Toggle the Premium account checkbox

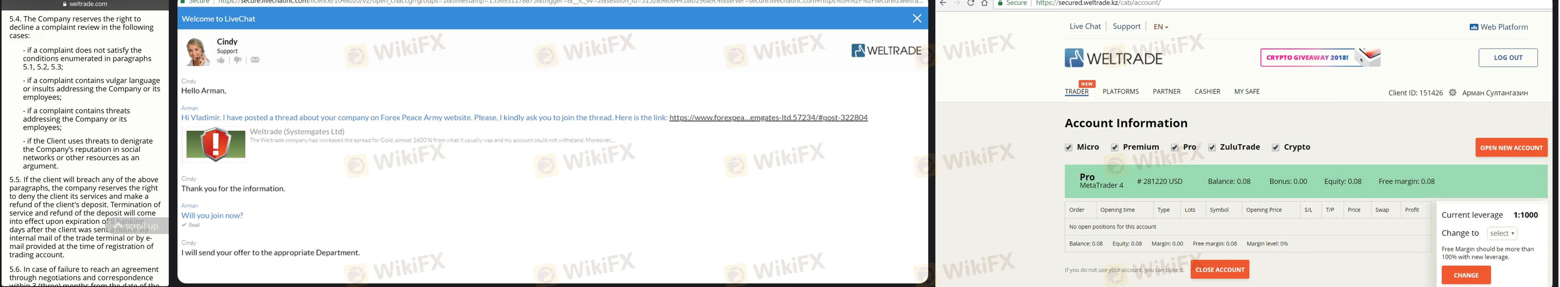(1114, 148)
